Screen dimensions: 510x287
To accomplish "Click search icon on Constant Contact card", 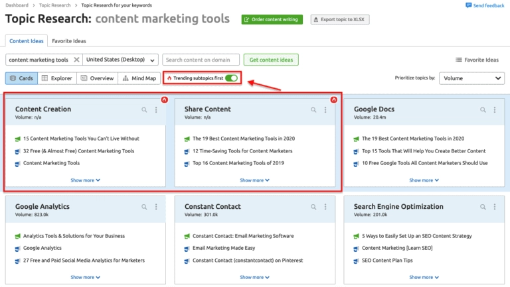I will 314,207.
